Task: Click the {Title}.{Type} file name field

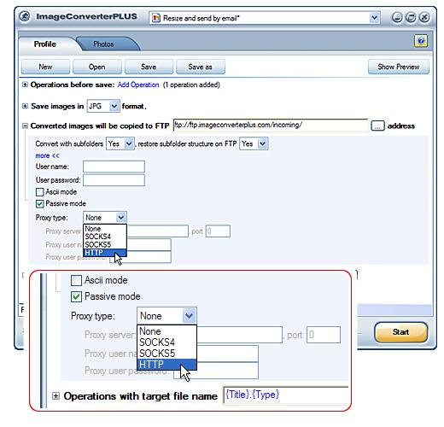Action: (x=285, y=395)
